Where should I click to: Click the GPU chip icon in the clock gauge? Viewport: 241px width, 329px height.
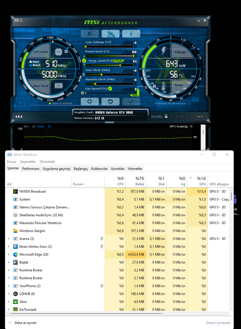click(58, 52)
